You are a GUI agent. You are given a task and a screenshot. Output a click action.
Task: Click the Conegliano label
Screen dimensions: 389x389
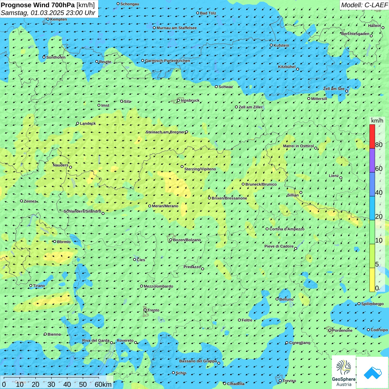(300, 343)
